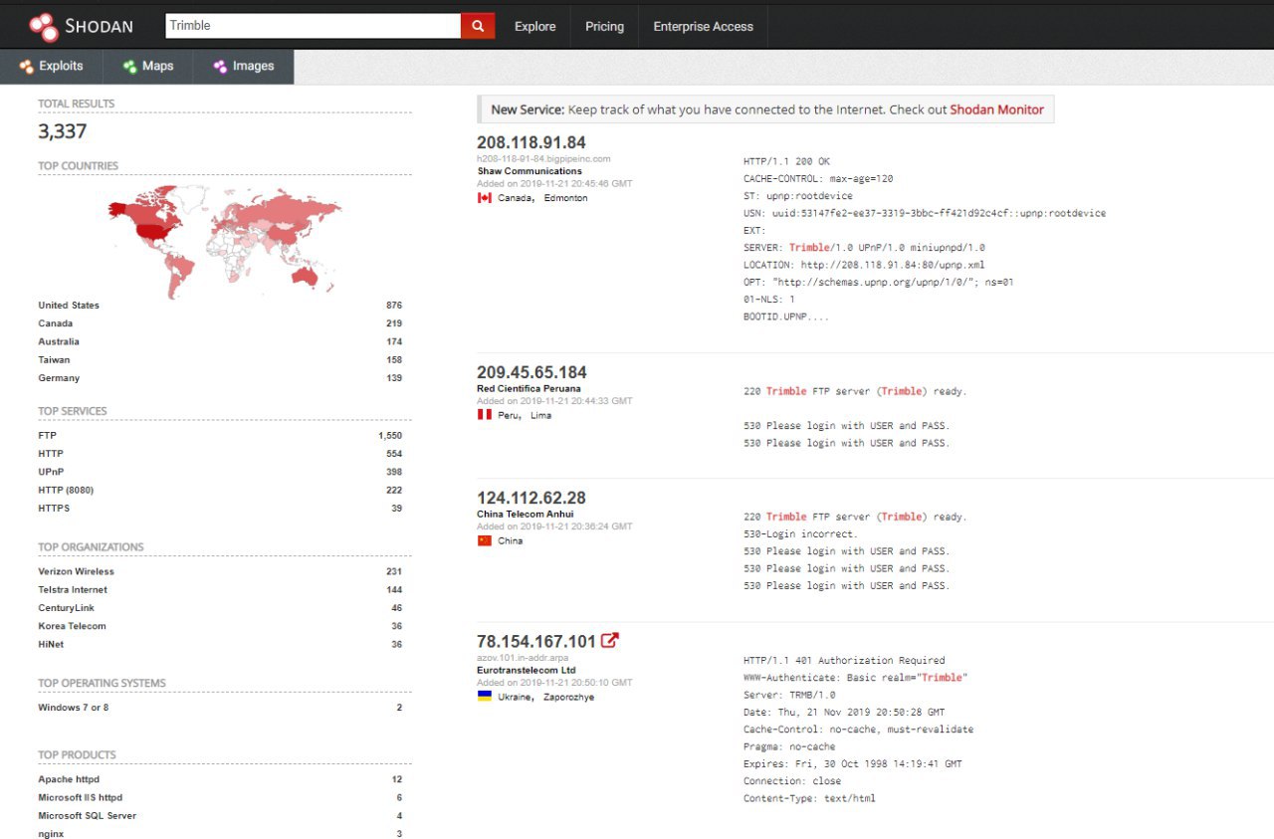Filter by Microsoft IIS httpd product
1274x839 pixels.
point(81,797)
